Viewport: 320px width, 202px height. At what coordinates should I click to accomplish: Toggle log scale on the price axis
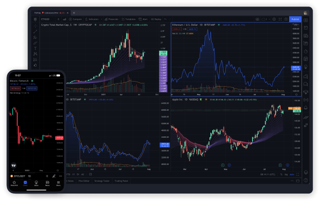point(286,174)
